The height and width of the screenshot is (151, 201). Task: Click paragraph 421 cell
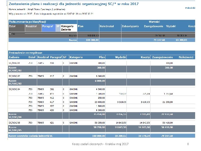(52, 123)
